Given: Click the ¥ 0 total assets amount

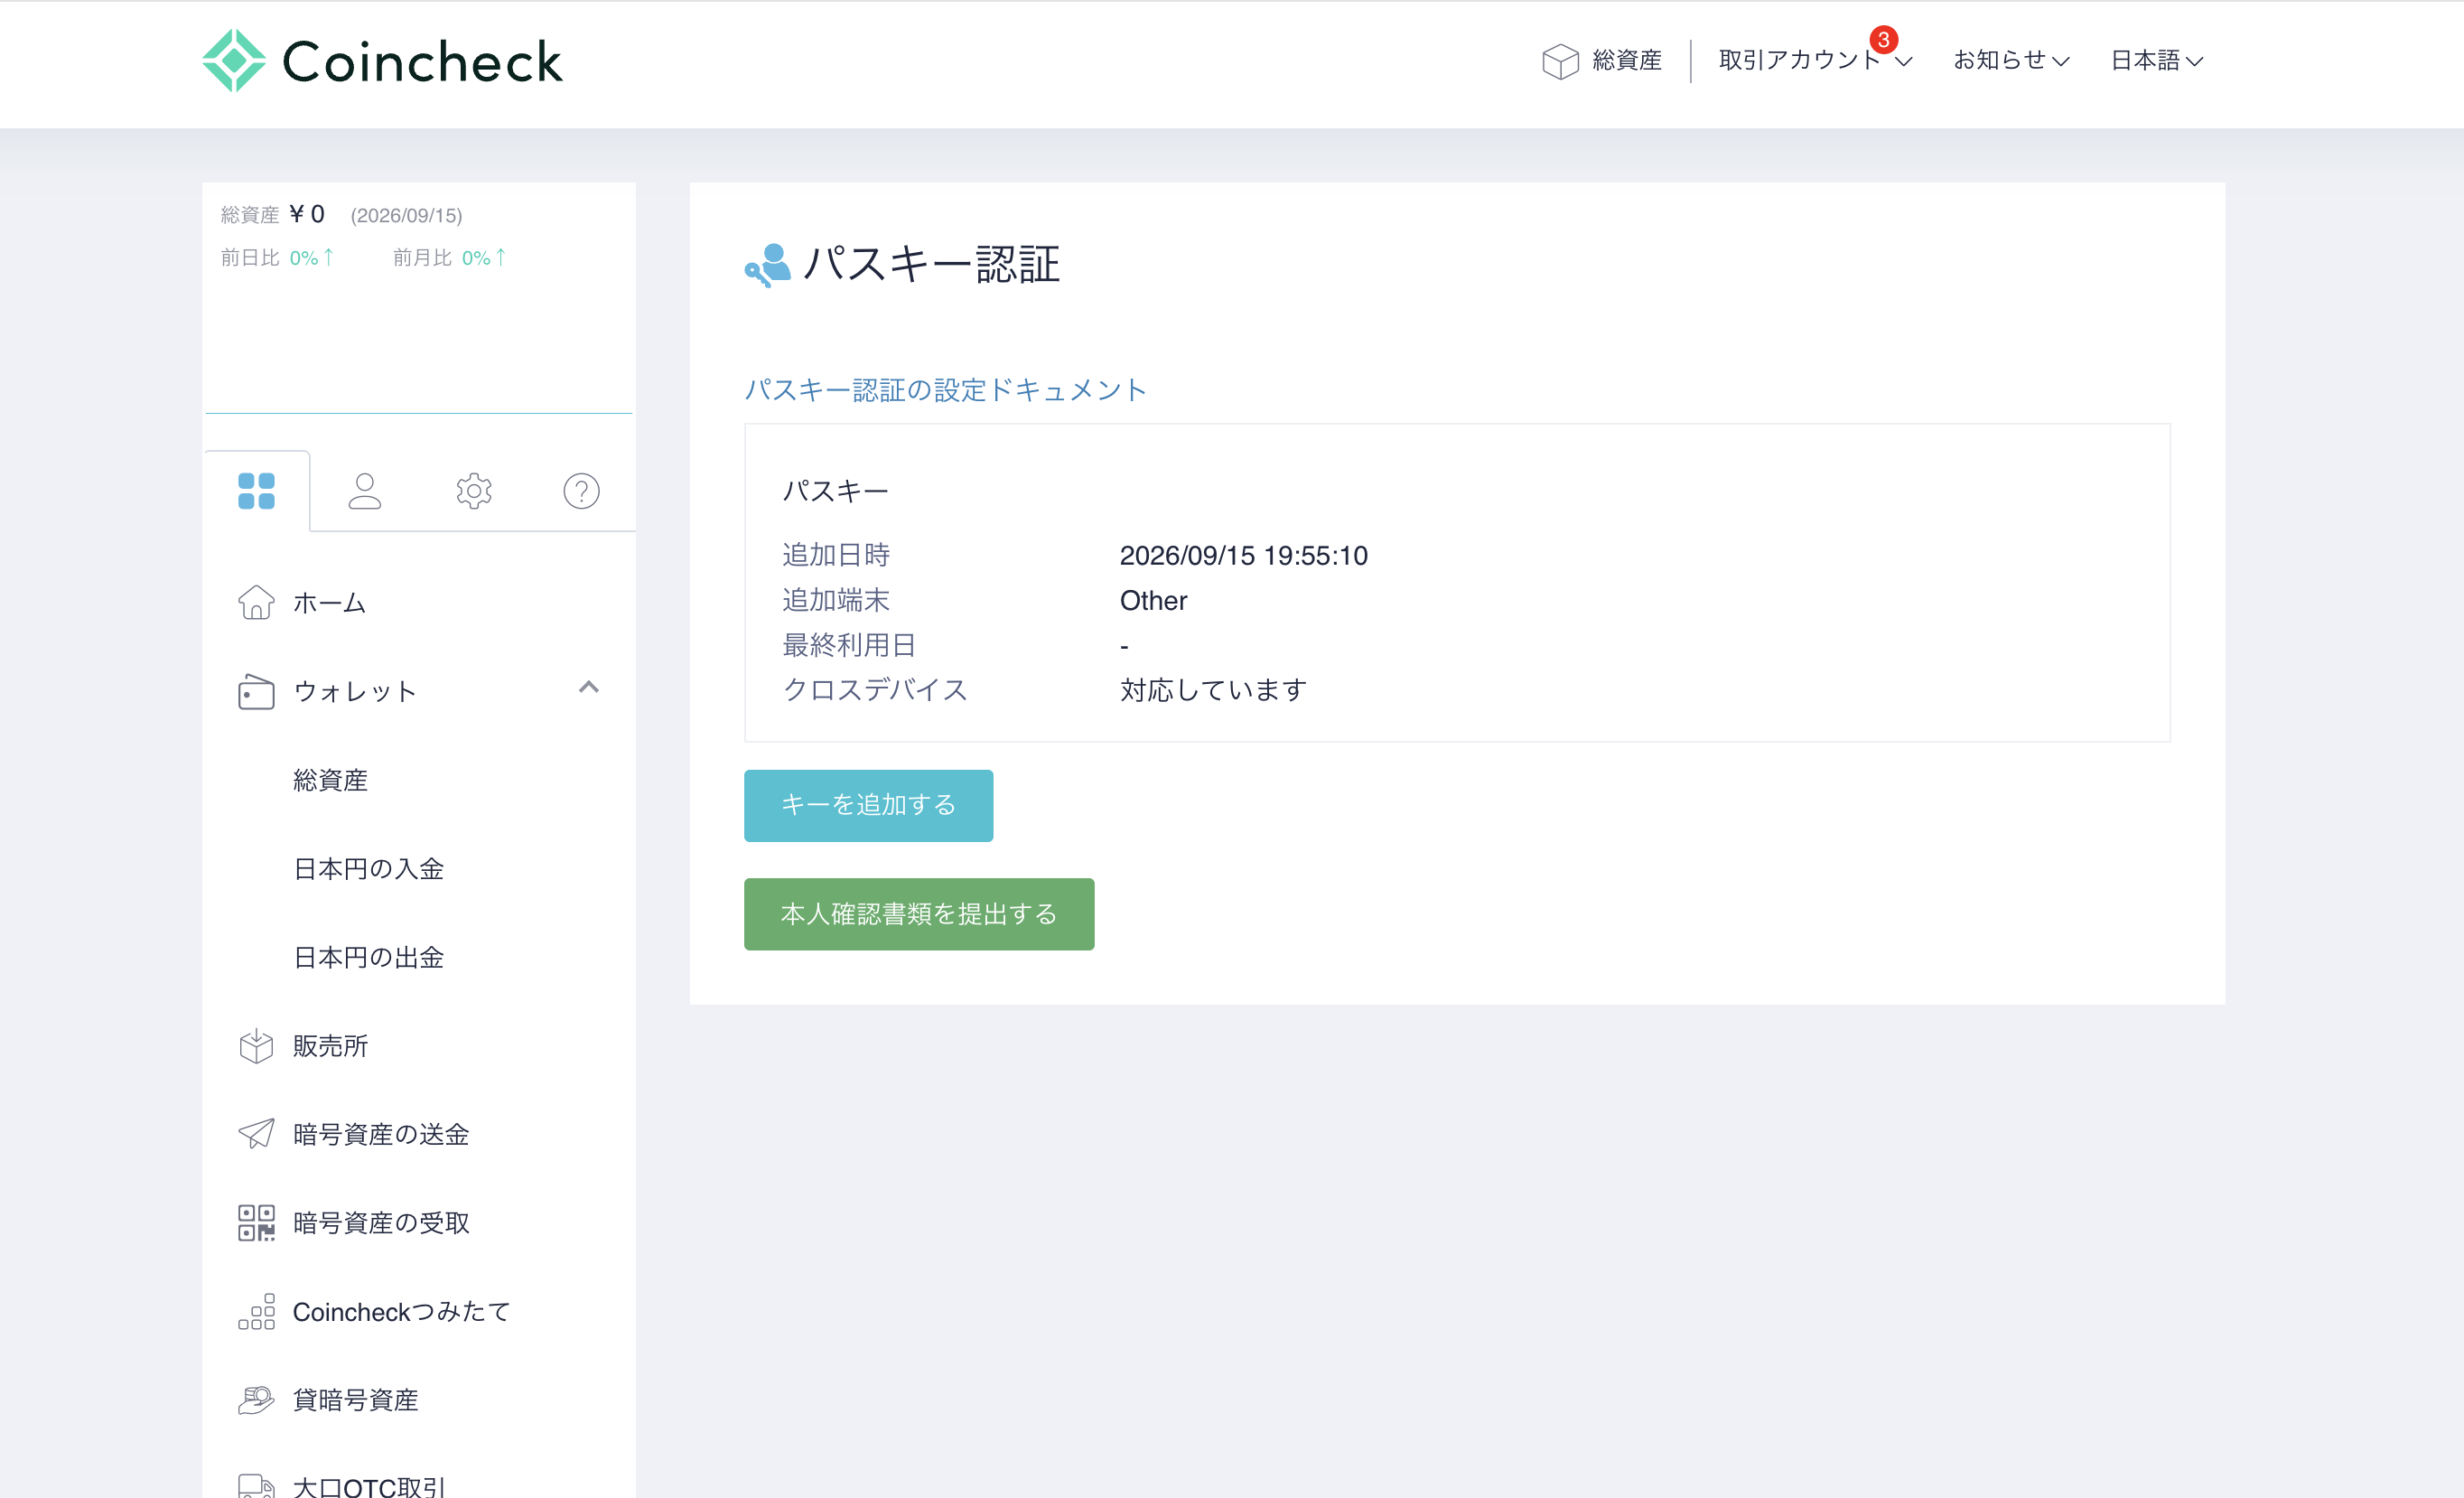Looking at the screenshot, I should [x=306, y=214].
